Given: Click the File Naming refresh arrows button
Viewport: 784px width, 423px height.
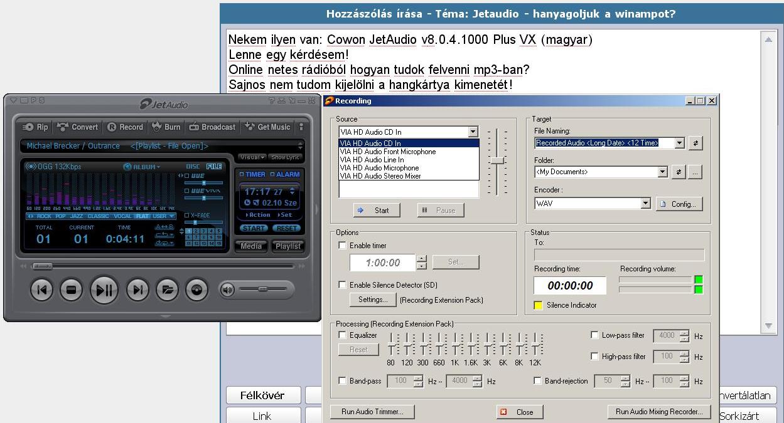Looking at the screenshot, I should [695, 143].
